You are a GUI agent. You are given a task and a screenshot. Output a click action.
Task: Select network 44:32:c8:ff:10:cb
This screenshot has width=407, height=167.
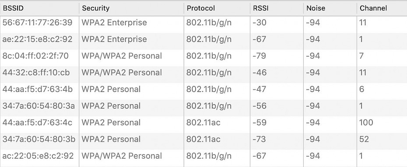[203, 73]
